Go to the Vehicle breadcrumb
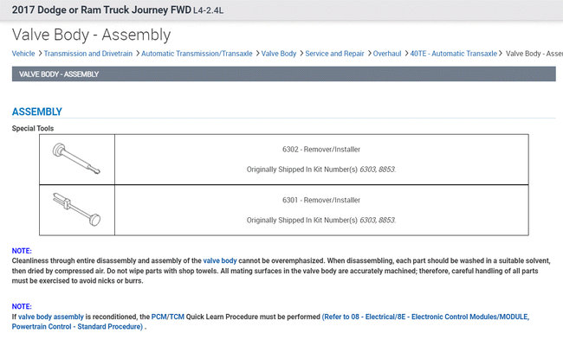 click(23, 54)
